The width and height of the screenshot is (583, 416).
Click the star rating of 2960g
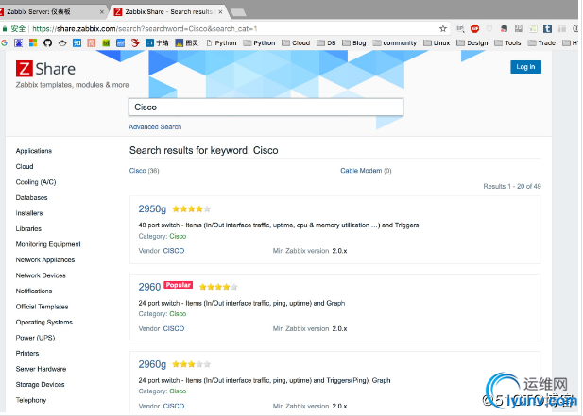click(191, 364)
